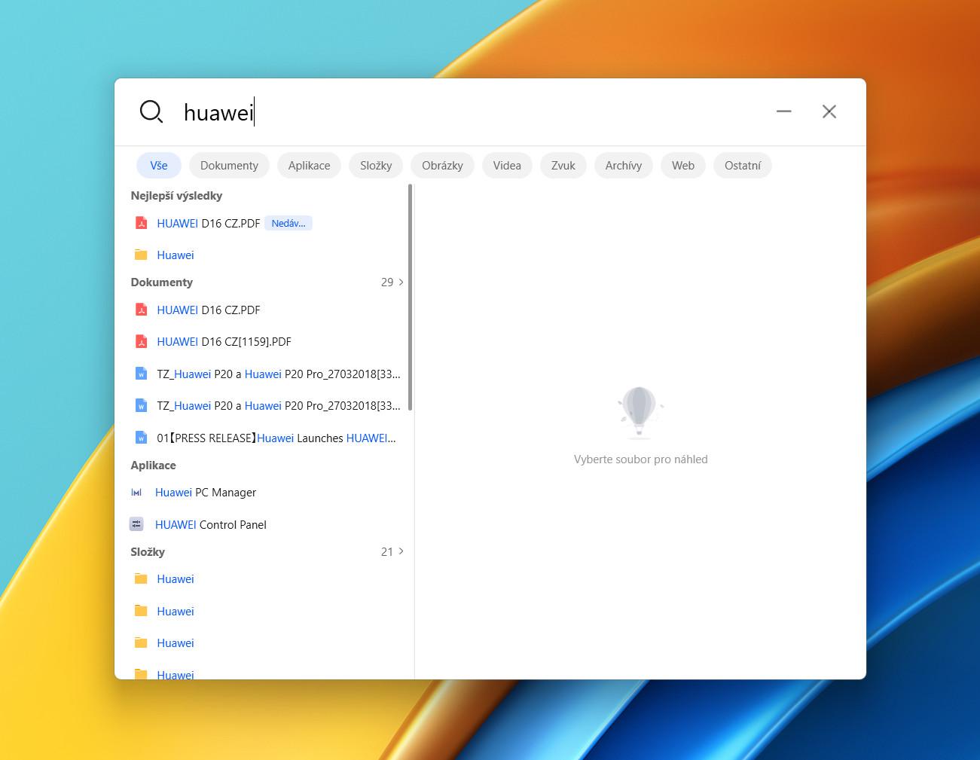Click folder icon under Nejlepší výsledky
The height and width of the screenshot is (760, 980).
(x=141, y=255)
